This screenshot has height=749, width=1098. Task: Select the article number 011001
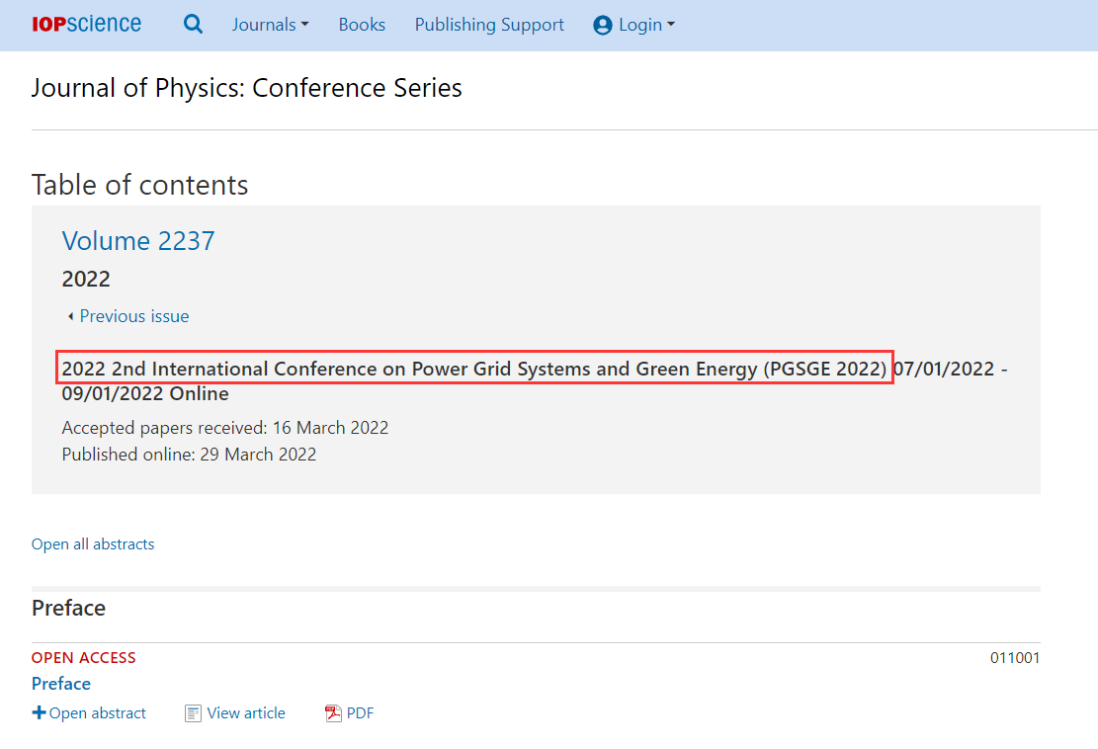click(x=1015, y=658)
